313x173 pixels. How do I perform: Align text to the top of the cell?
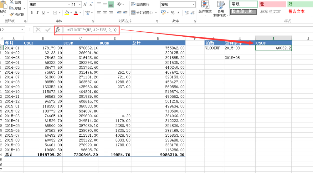pos(99,4)
